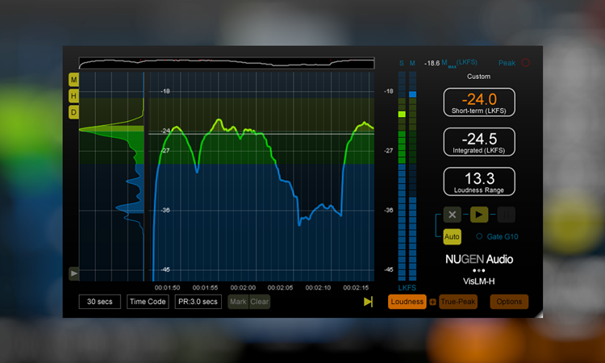The width and height of the screenshot is (605, 363).
Task: Toggle the H histogram view button
Action: coord(73,96)
